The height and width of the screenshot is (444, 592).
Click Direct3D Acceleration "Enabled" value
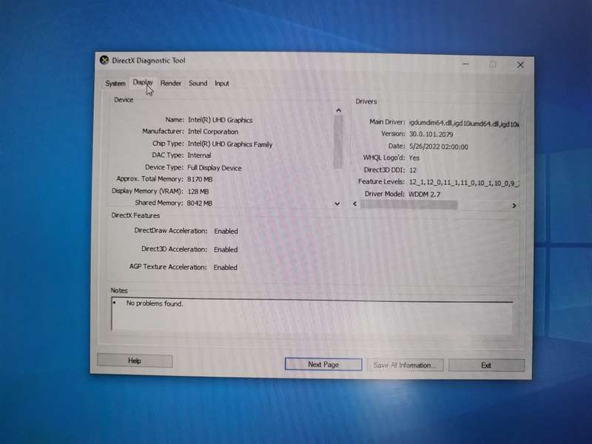point(226,249)
